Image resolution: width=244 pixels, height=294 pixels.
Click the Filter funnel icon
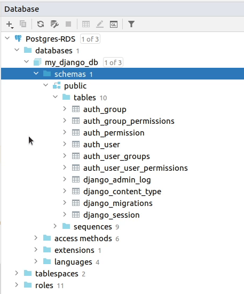click(131, 24)
